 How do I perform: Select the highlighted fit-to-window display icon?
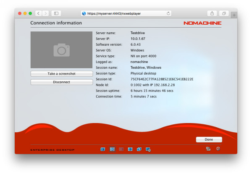click(112, 149)
